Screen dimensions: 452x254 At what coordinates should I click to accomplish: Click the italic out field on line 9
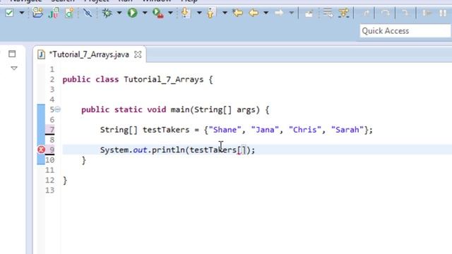tap(140, 150)
